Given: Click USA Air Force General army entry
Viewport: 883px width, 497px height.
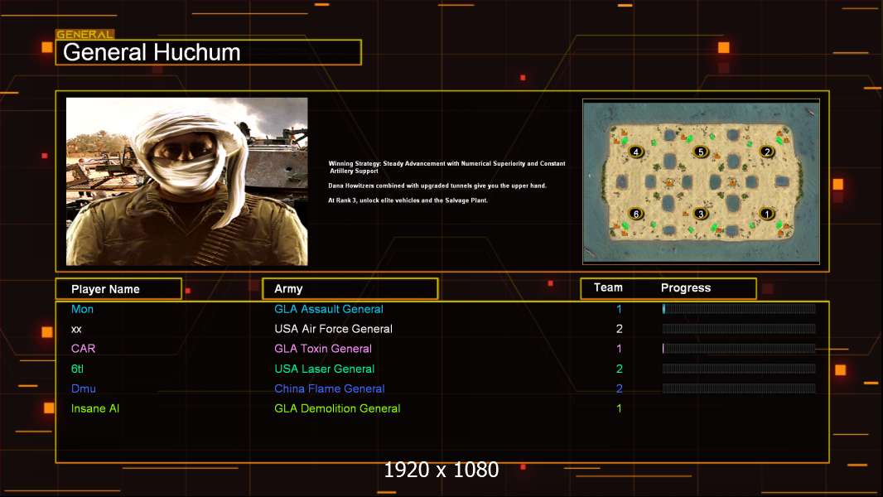Looking at the screenshot, I should [333, 329].
